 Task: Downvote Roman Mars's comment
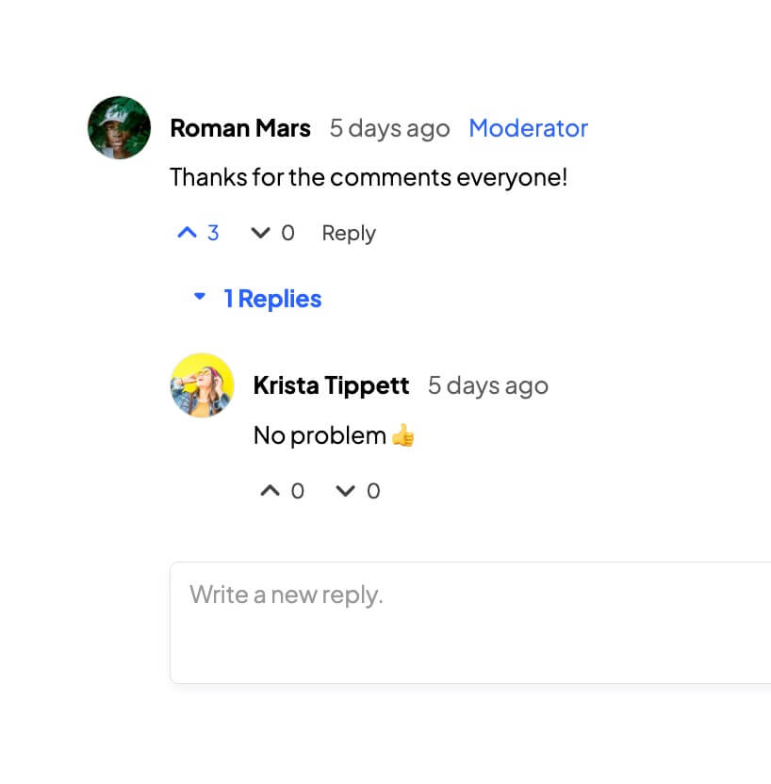coord(260,233)
